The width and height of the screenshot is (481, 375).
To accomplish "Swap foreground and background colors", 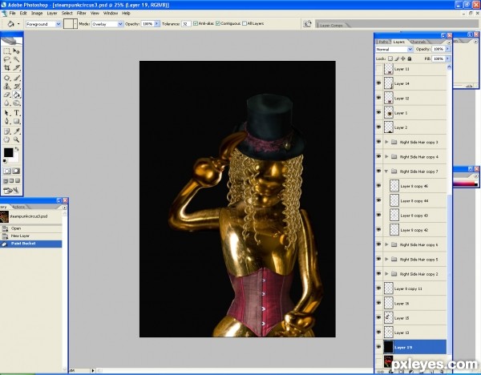I will coord(17,149).
